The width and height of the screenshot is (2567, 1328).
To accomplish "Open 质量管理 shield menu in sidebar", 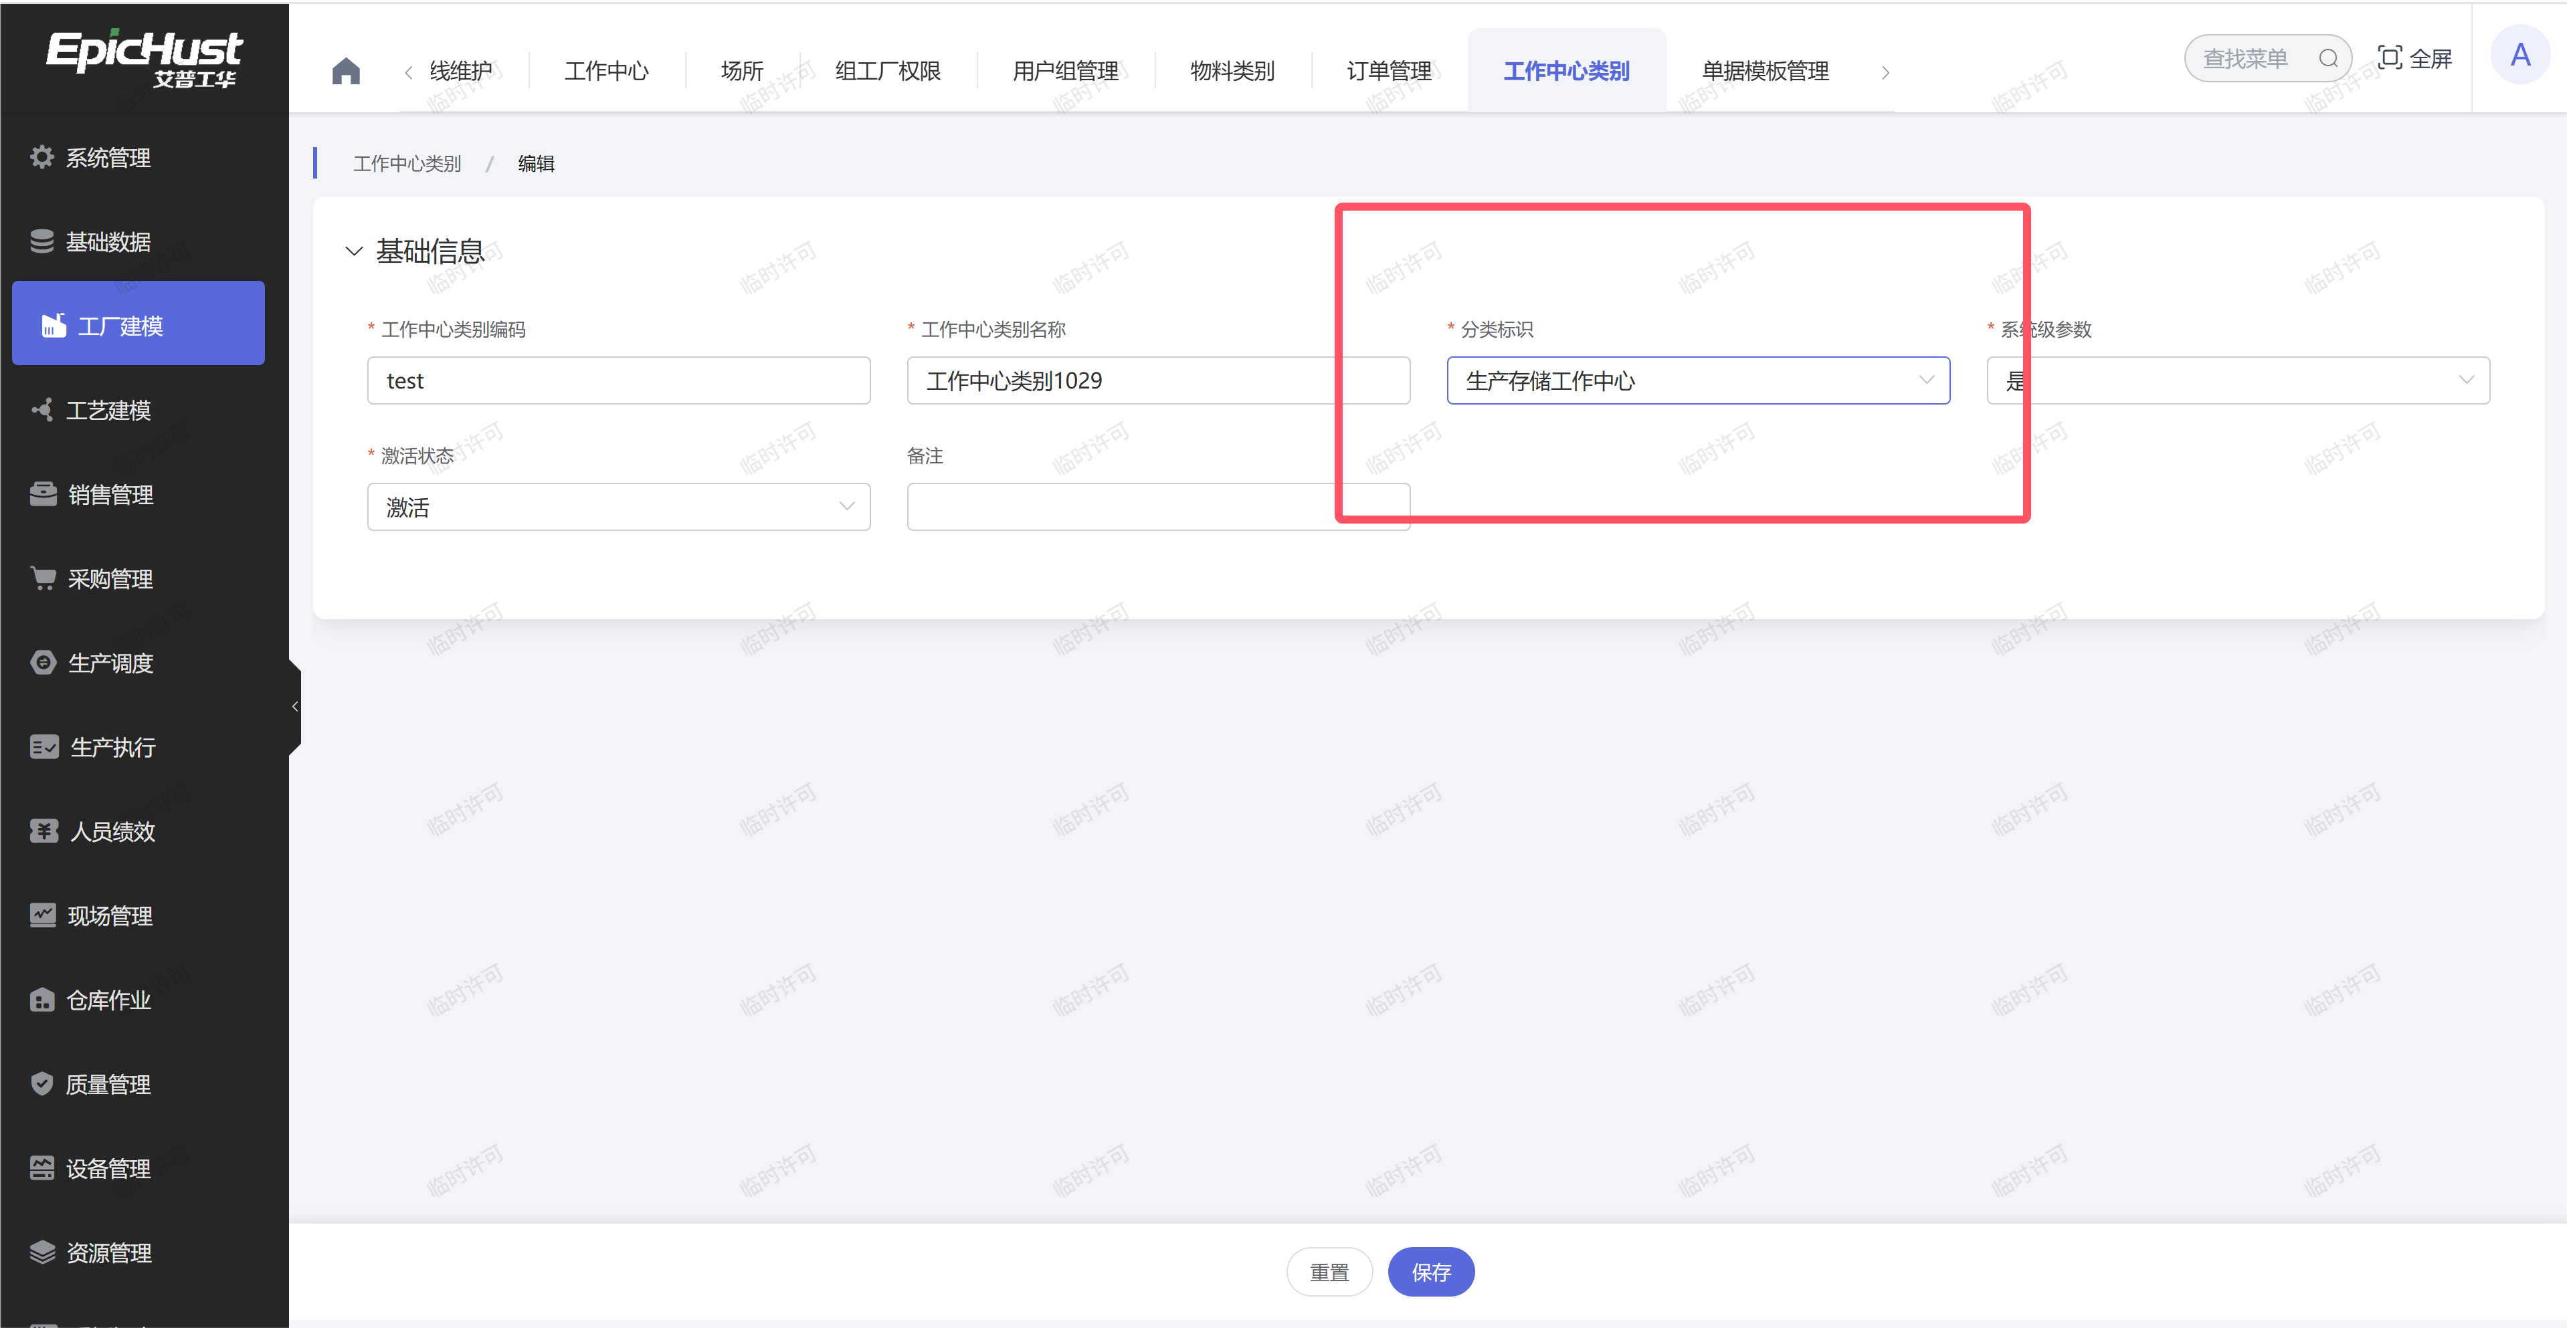I will tap(108, 1084).
